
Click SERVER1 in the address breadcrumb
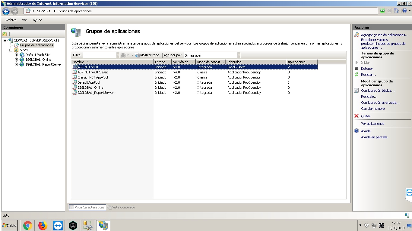coord(44,11)
